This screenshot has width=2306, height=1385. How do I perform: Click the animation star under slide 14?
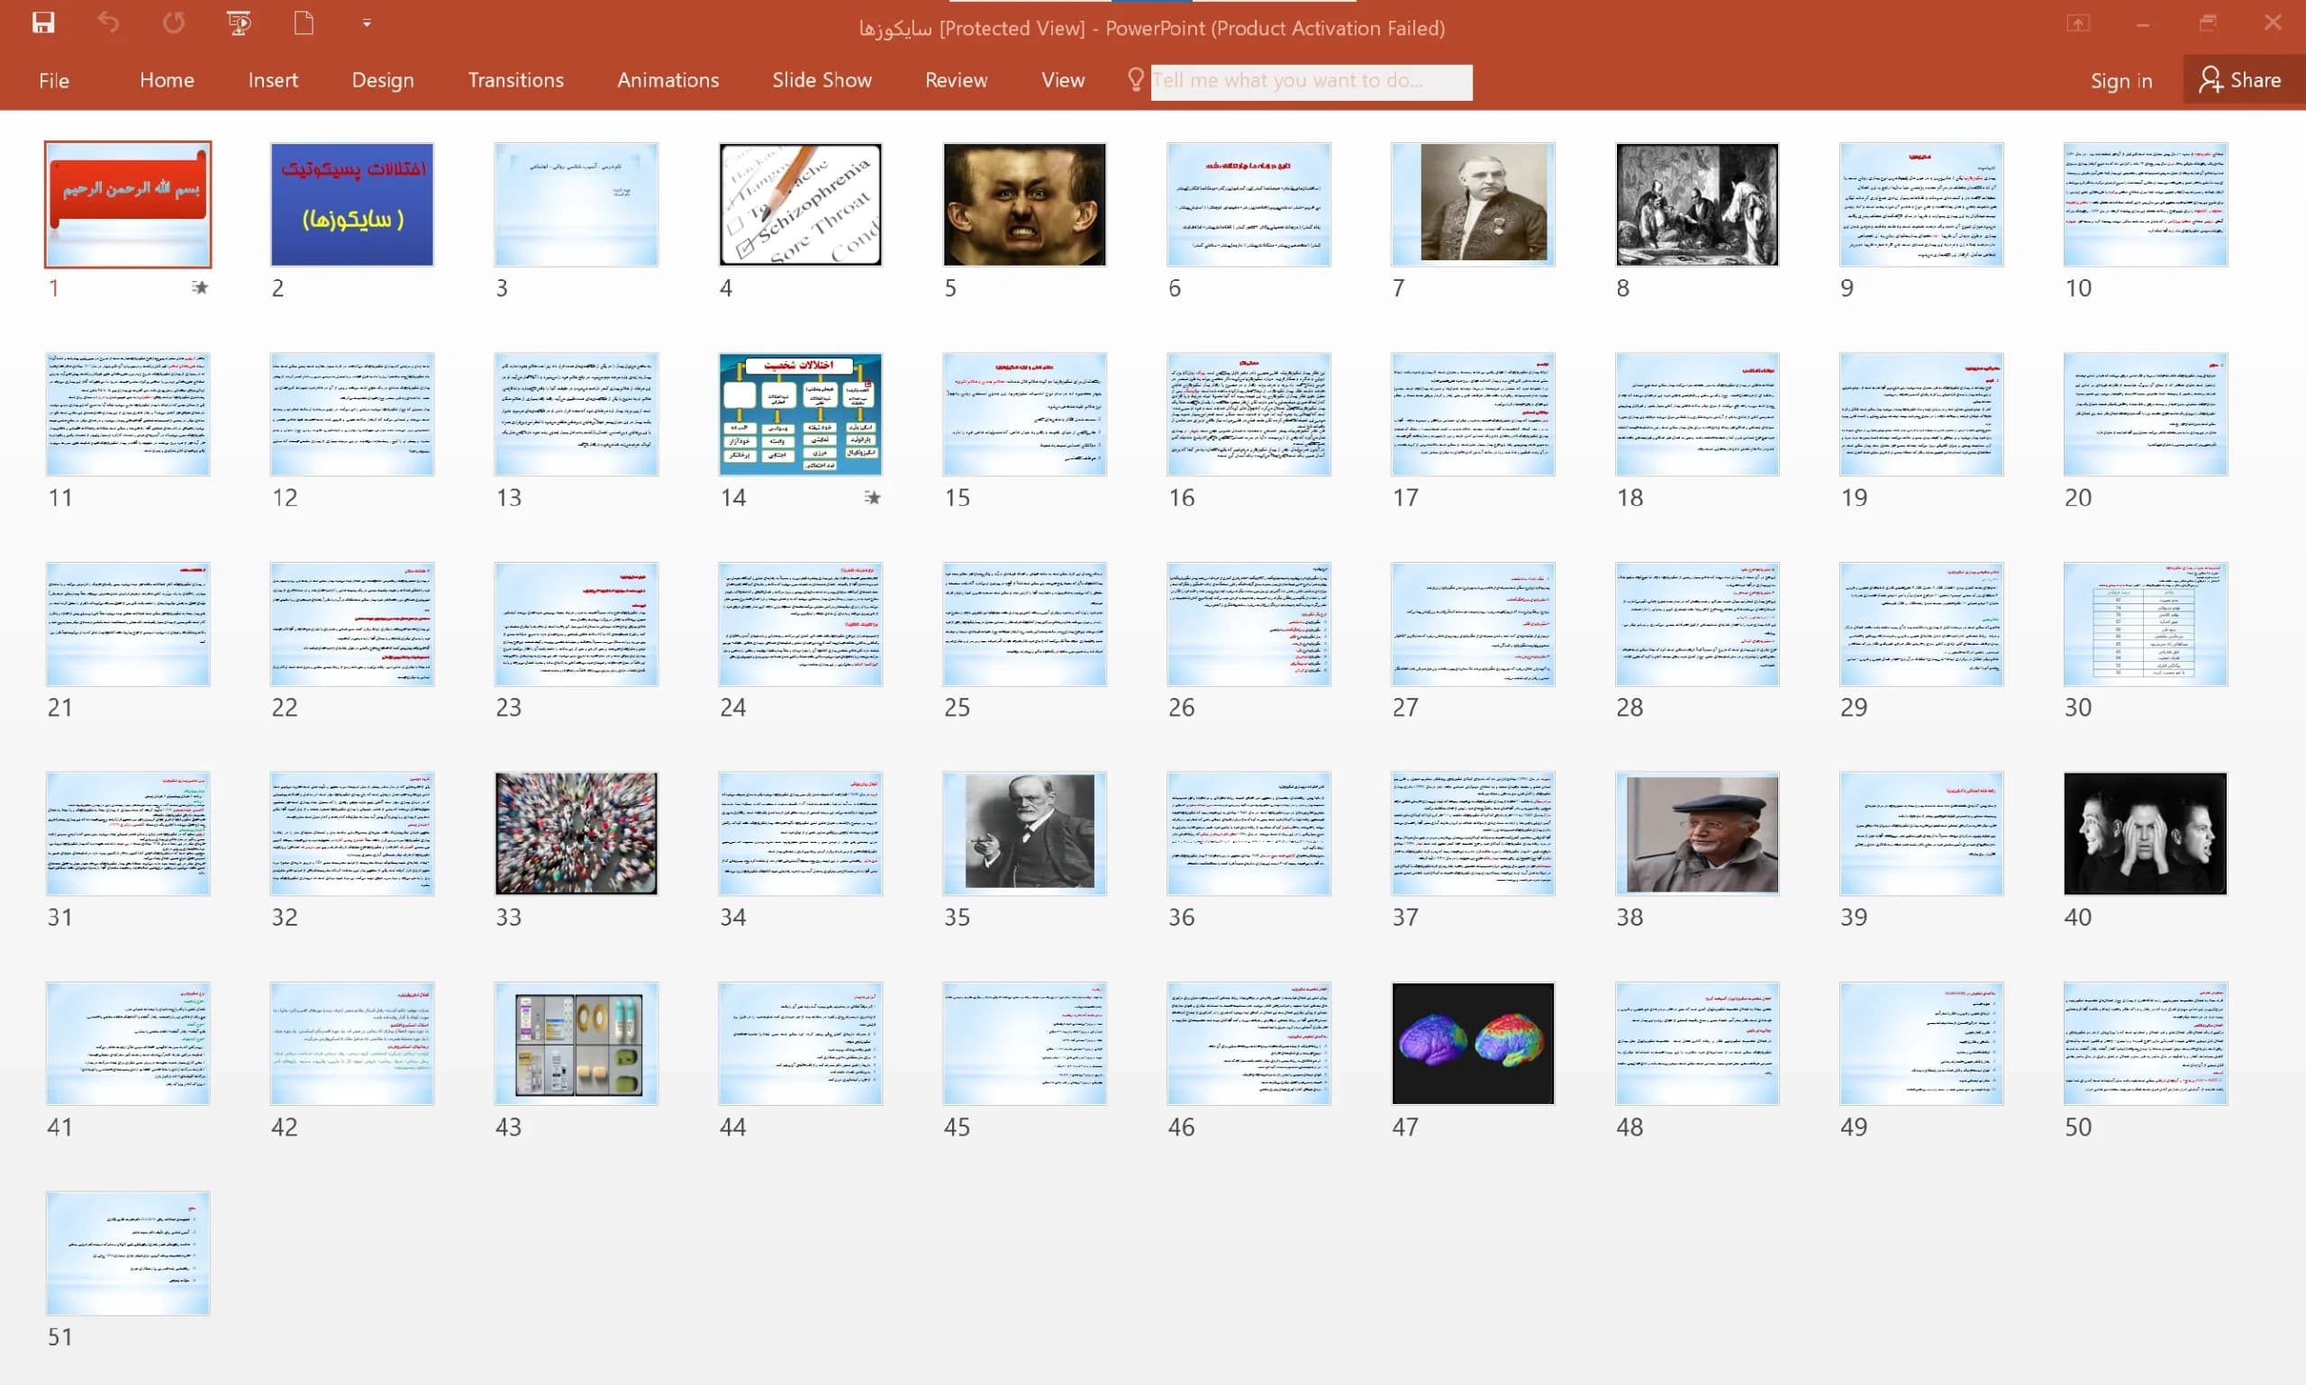(x=872, y=497)
